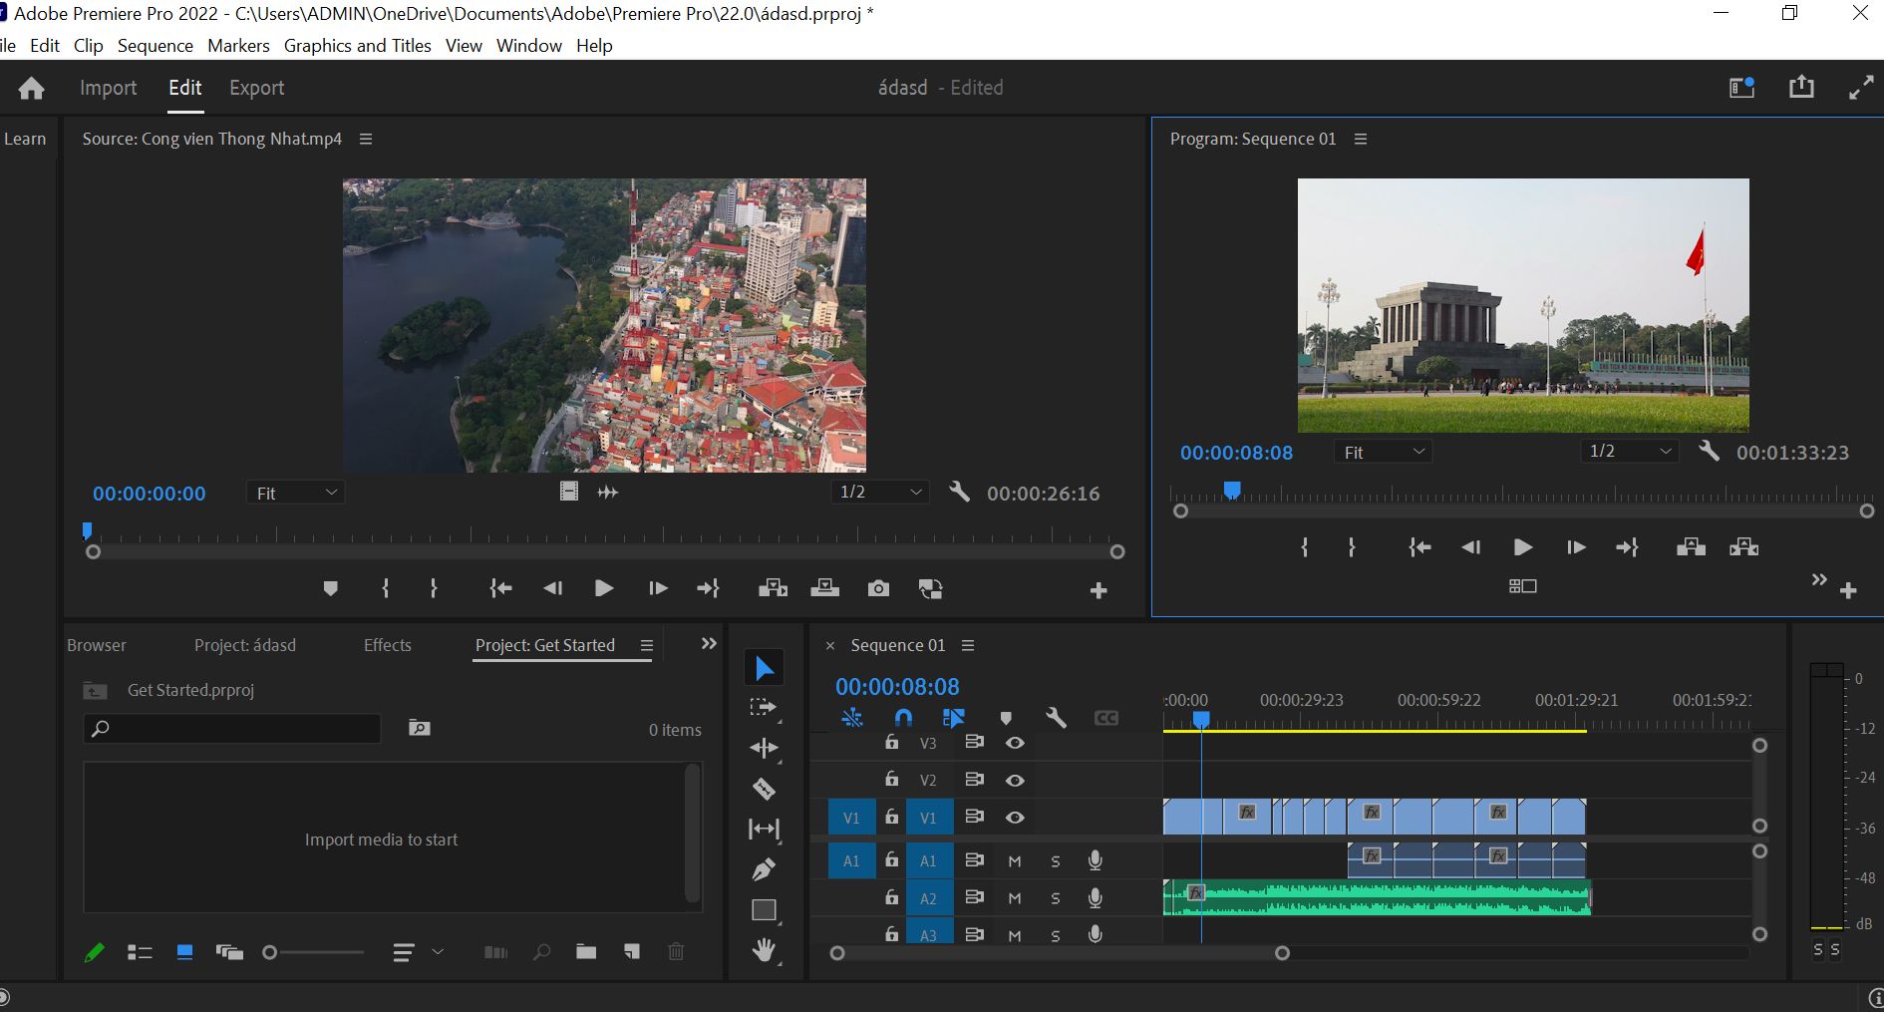1884x1012 pixels.
Task: Click Overwrite button in Source monitor
Action: 824,588
